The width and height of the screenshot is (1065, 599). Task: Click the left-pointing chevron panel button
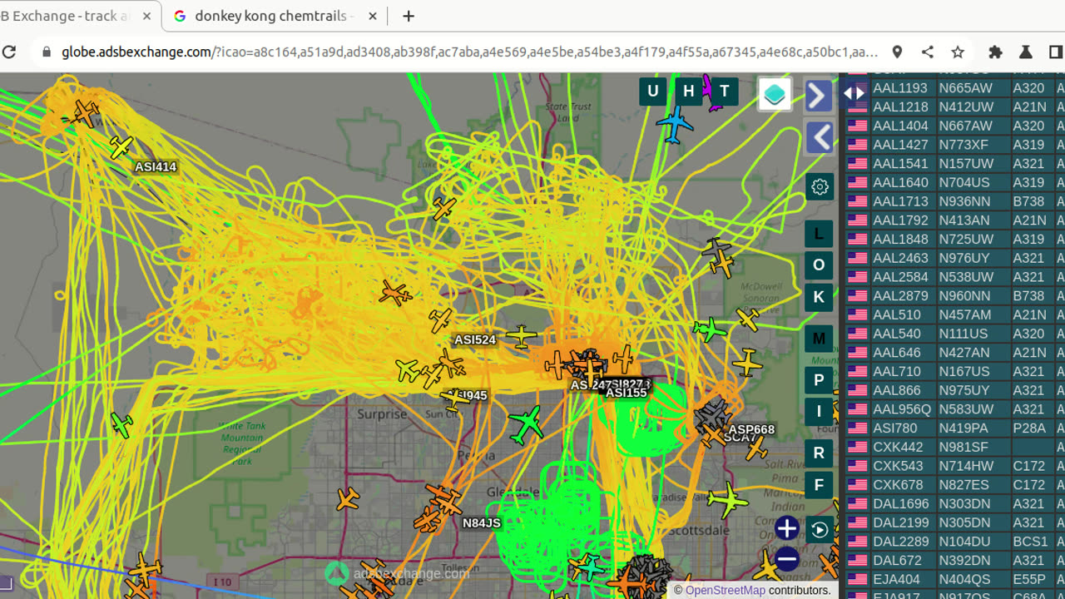pyautogui.click(x=819, y=137)
